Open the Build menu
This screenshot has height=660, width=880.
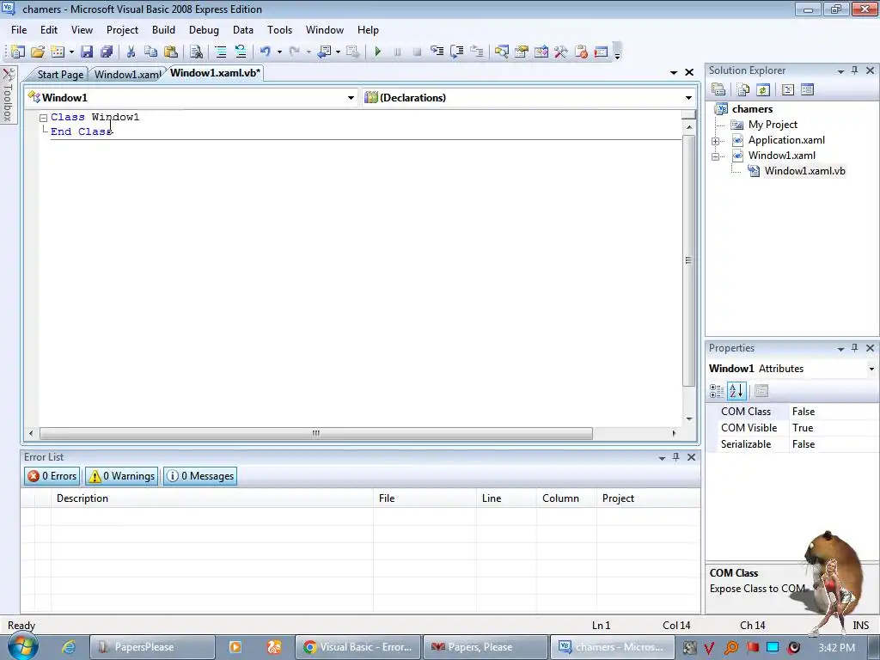coord(163,30)
